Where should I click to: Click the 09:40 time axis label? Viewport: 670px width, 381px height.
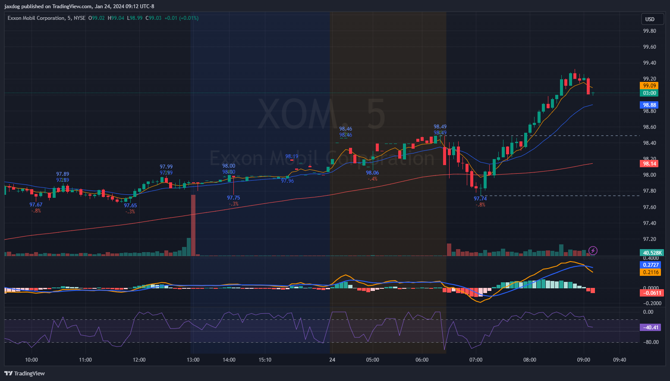(620, 360)
